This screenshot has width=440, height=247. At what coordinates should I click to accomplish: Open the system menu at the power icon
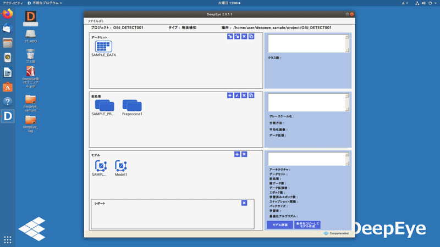432,3
